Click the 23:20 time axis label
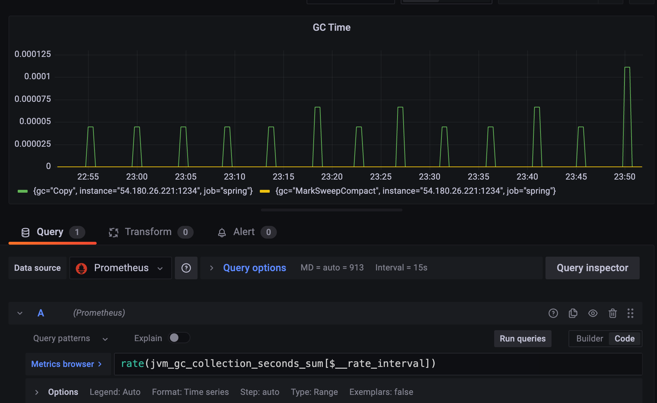The width and height of the screenshot is (657, 403). 332,177
